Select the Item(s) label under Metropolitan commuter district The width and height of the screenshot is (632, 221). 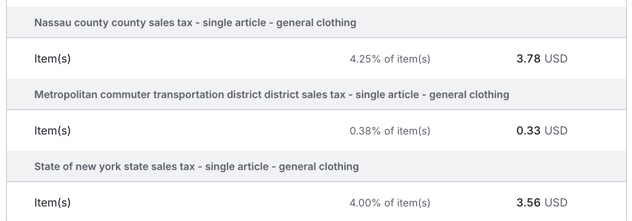(52, 131)
